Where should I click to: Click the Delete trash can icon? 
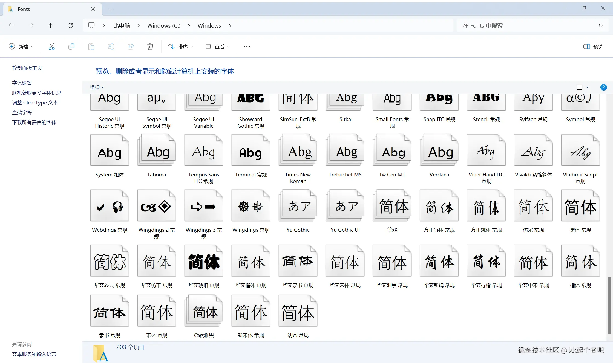pyautogui.click(x=150, y=47)
